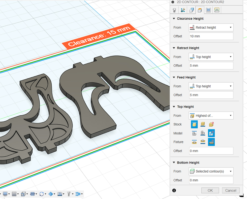Edit Top Height offset field
Viewport: 247px width, 199px height.
tap(211, 151)
